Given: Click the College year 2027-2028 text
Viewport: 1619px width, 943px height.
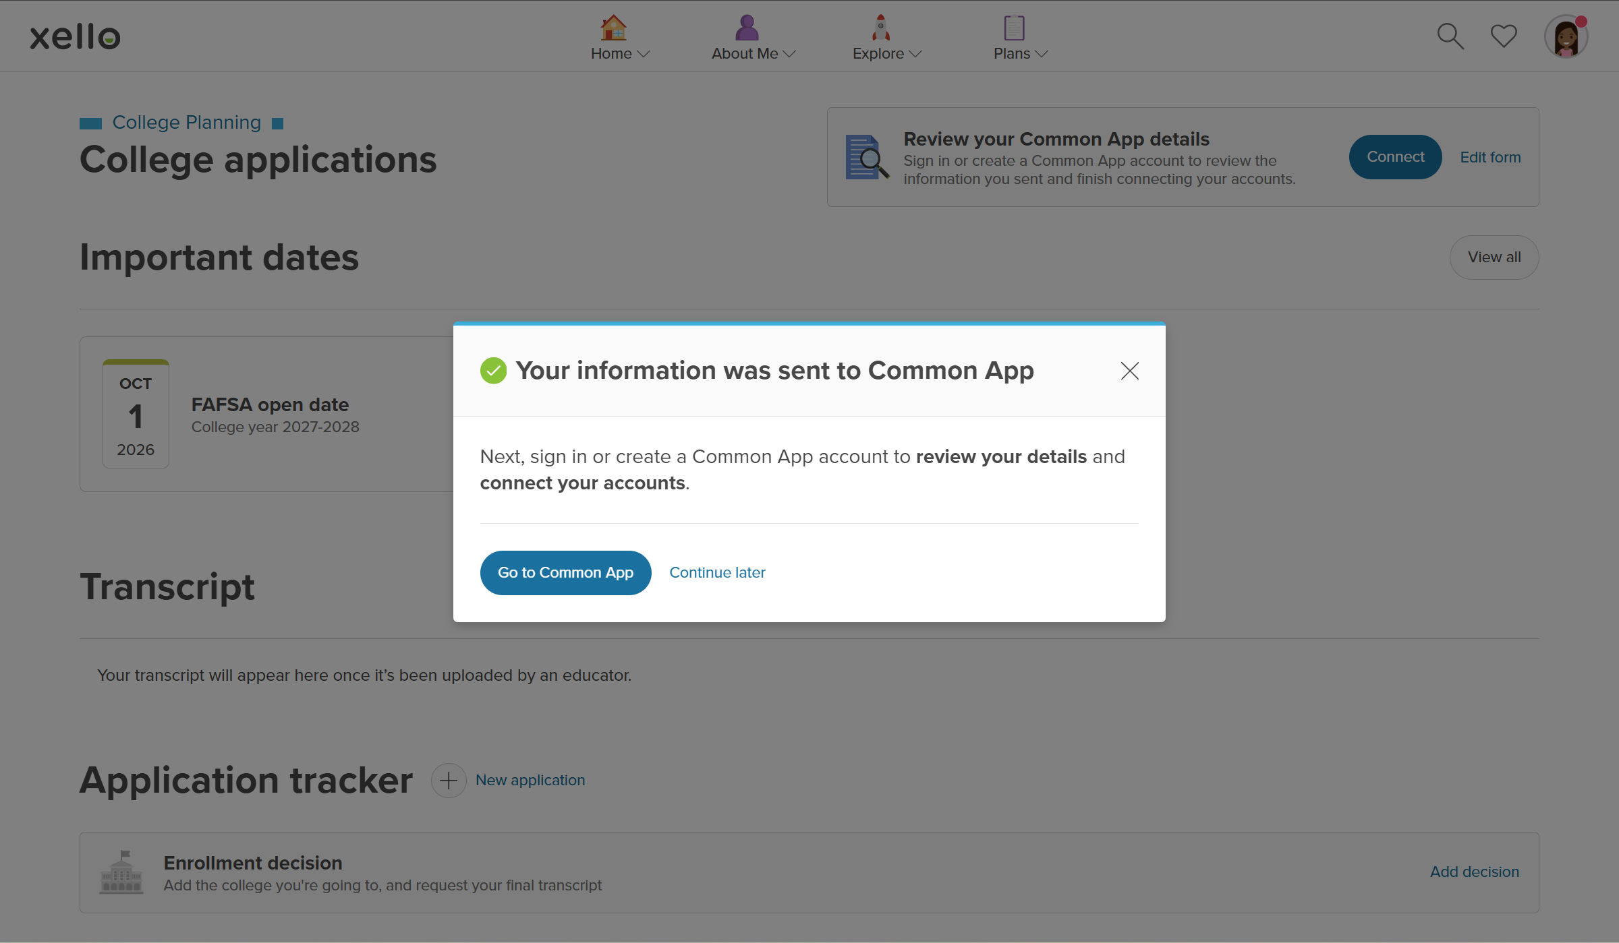Looking at the screenshot, I should [275, 427].
